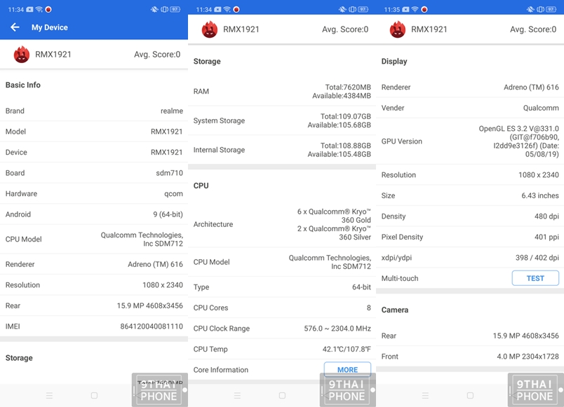Select the Front camera value 4.0 MP 2304x1728
The image size is (564, 407).
coord(528,357)
